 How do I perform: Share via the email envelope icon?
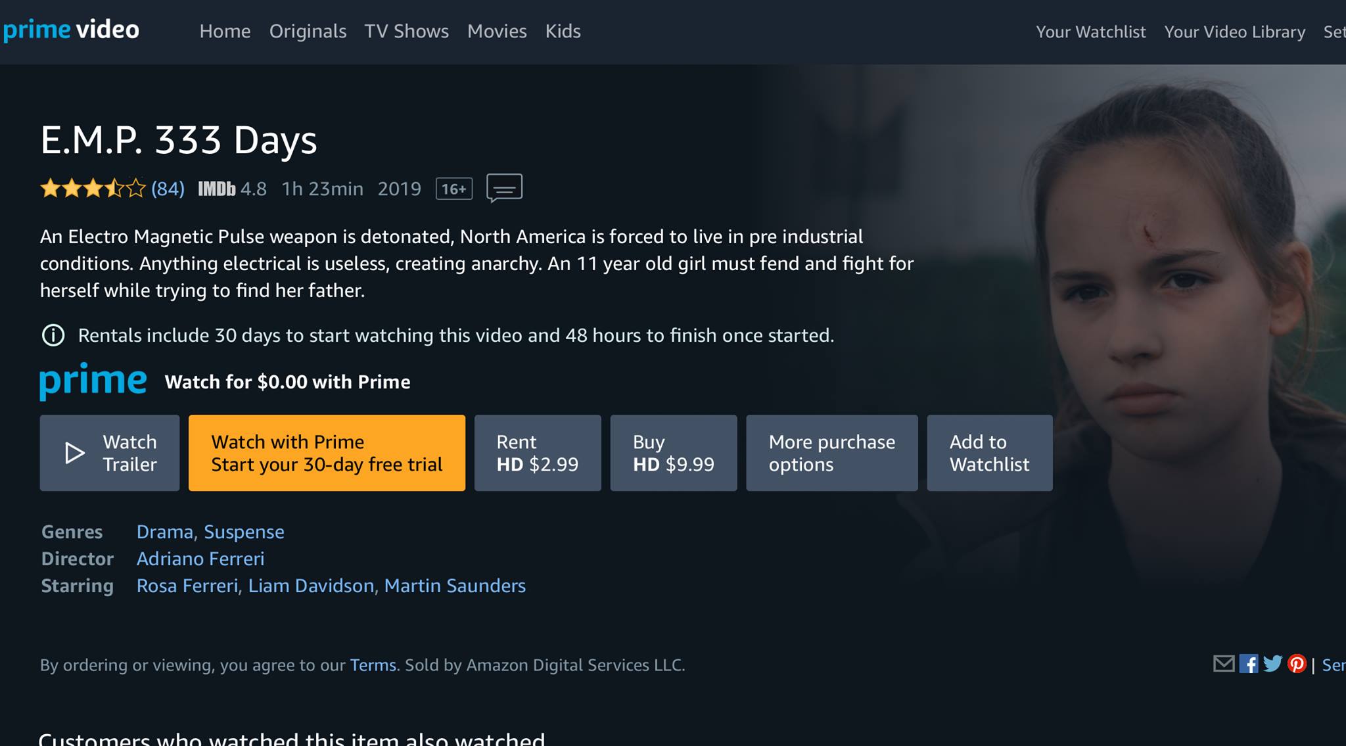tap(1224, 664)
